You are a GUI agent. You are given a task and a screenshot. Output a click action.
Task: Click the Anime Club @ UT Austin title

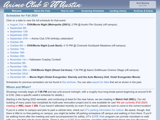pos(43,5)
